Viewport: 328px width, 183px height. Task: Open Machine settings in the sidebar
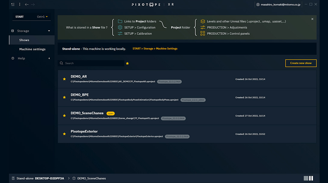tap(32, 49)
